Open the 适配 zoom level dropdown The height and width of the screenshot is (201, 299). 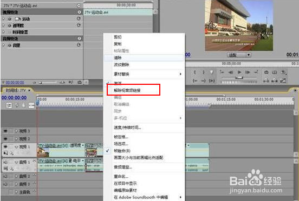(239, 55)
